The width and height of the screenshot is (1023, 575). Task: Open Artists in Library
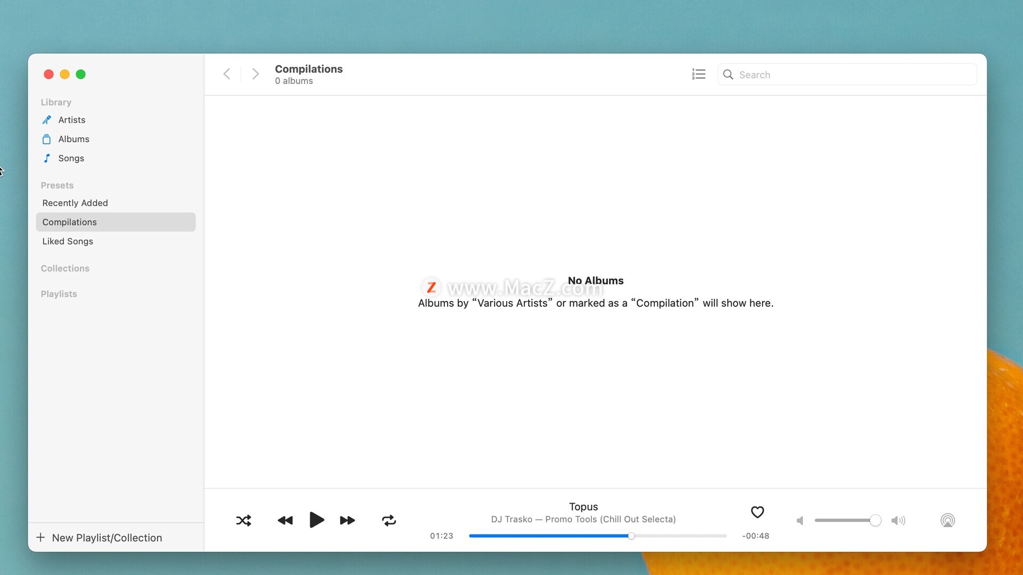pos(116,120)
